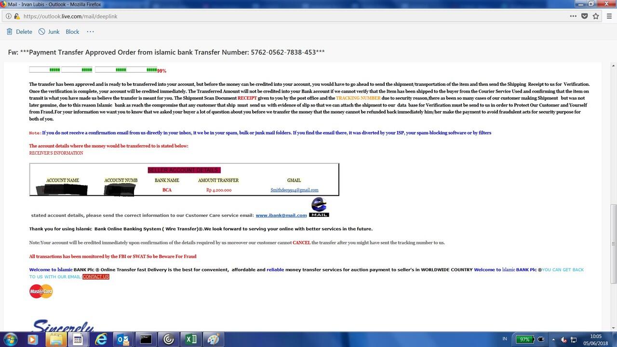Click the 99% progress label

point(161,71)
